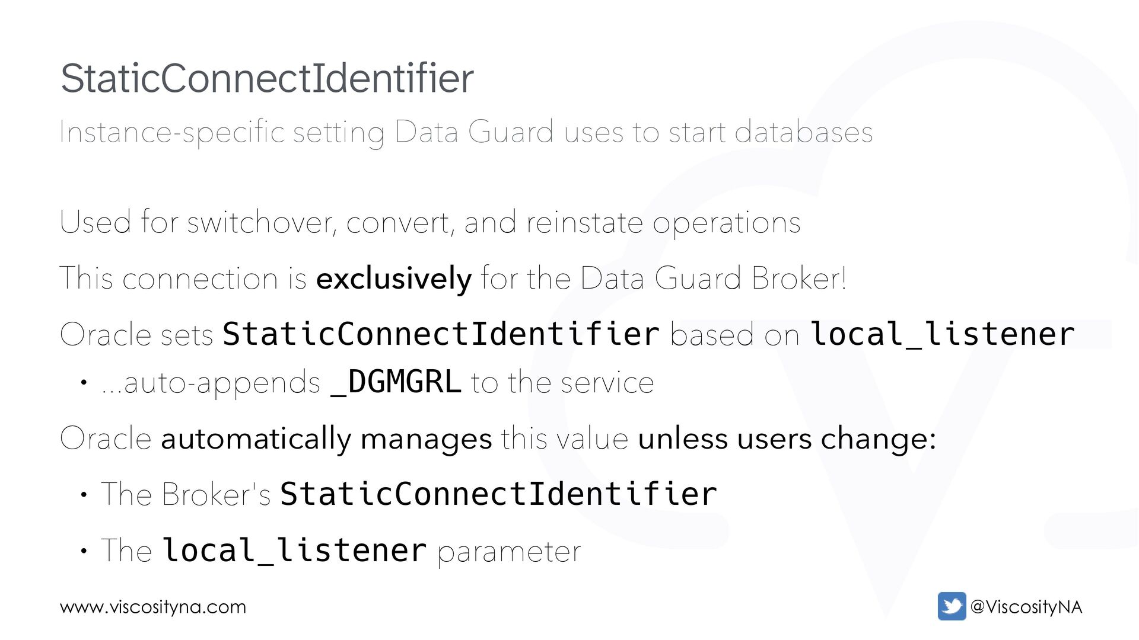Click 'The Broker's' bullet text

(x=186, y=494)
